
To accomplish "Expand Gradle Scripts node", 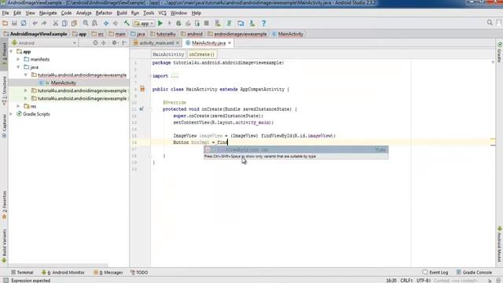I will click(11, 114).
